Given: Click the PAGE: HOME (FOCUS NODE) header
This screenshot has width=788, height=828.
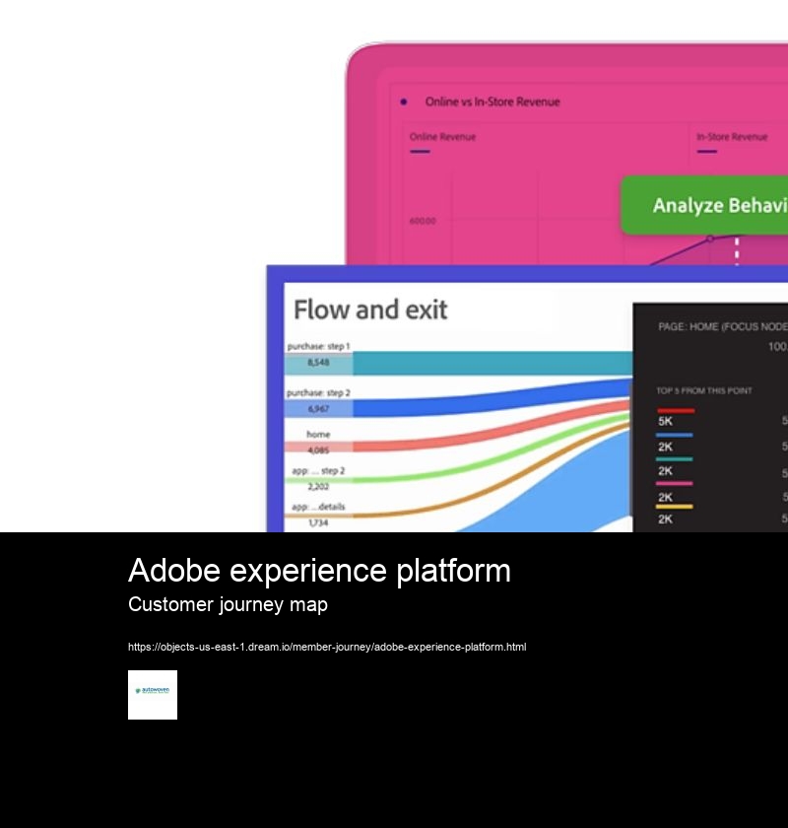Looking at the screenshot, I should (723, 327).
